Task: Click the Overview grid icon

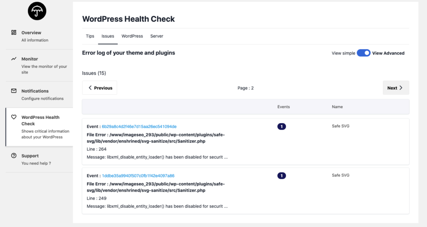Action: click(14, 32)
